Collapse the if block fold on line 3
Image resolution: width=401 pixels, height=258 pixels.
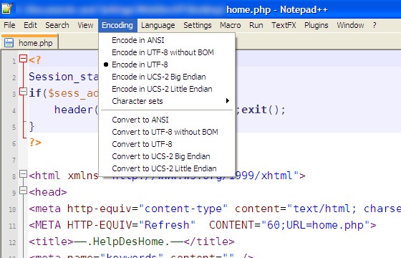click(23, 92)
